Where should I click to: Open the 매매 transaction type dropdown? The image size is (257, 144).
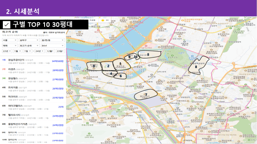(x=10, y=46)
